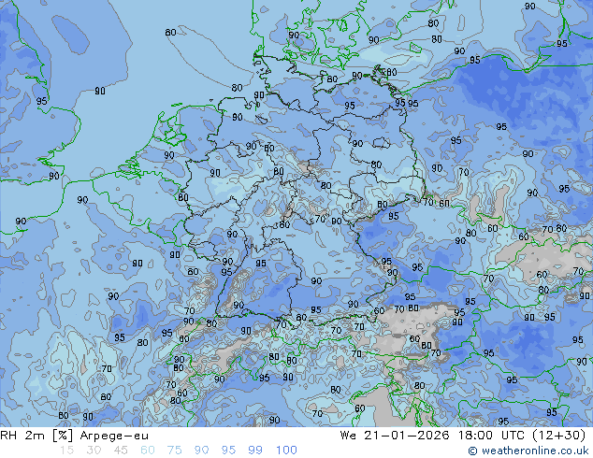
Task: Select the 30 value in the color legend
Action: (94, 451)
